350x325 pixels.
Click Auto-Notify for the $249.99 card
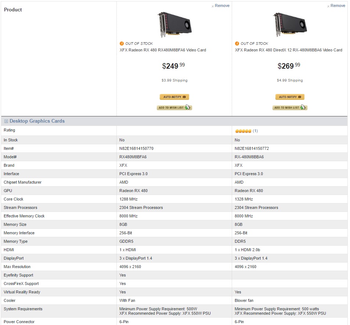174,97
